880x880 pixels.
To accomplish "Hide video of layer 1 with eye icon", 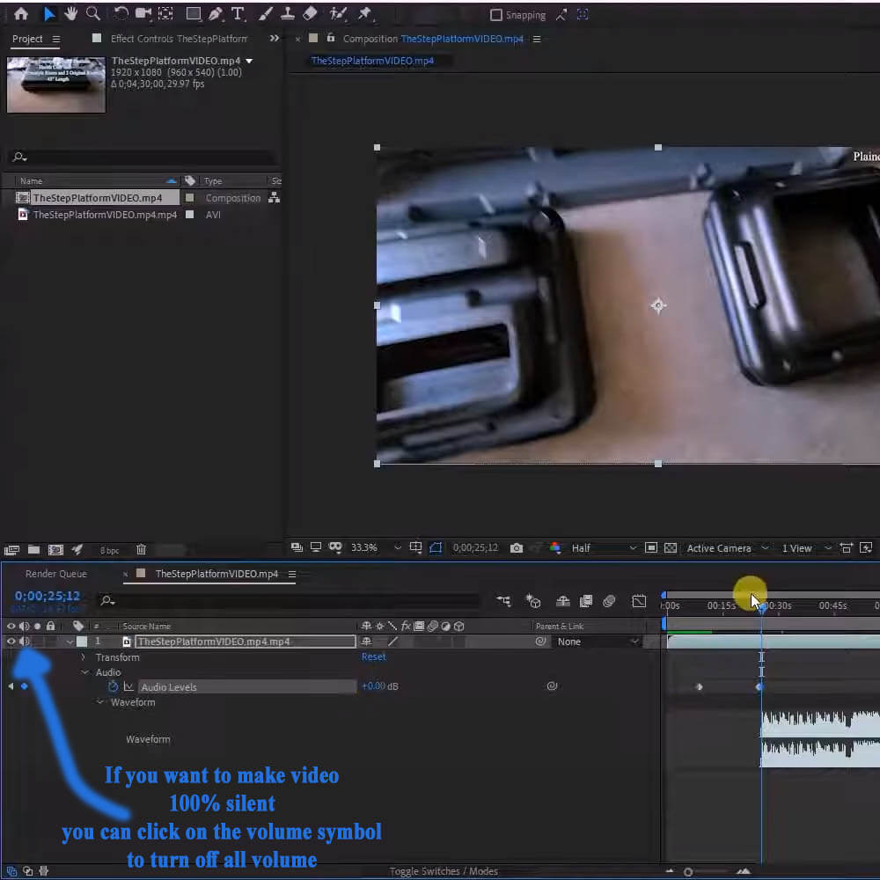I will 11,642.
